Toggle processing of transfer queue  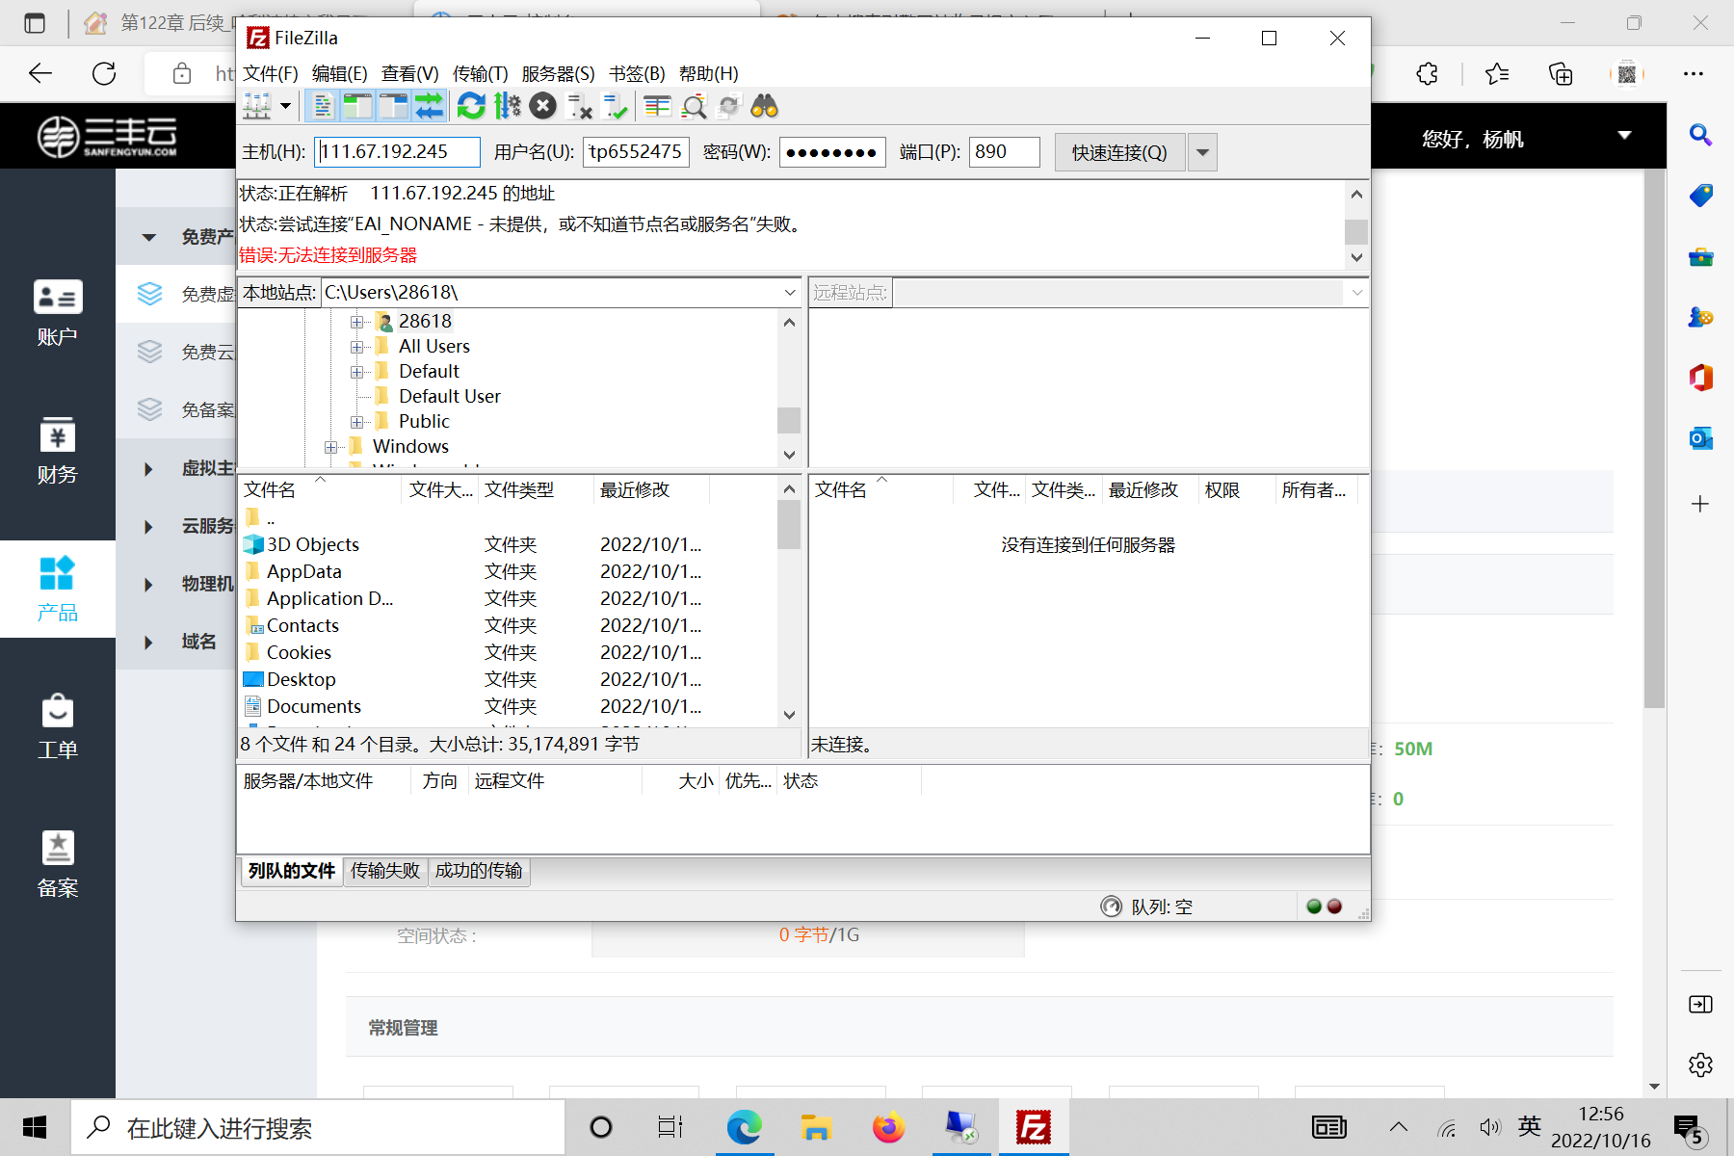507,106
